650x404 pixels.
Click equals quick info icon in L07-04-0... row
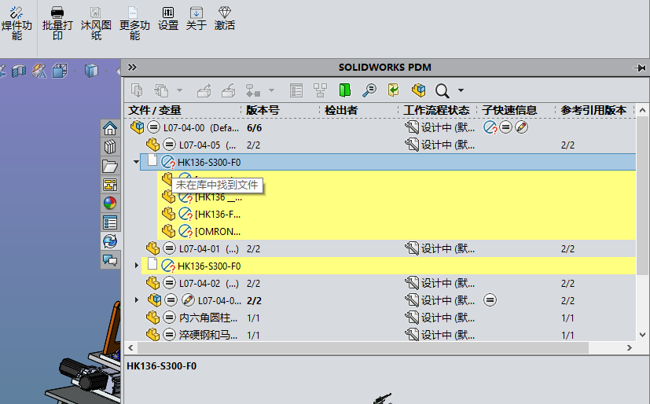[x=490, y=300]
